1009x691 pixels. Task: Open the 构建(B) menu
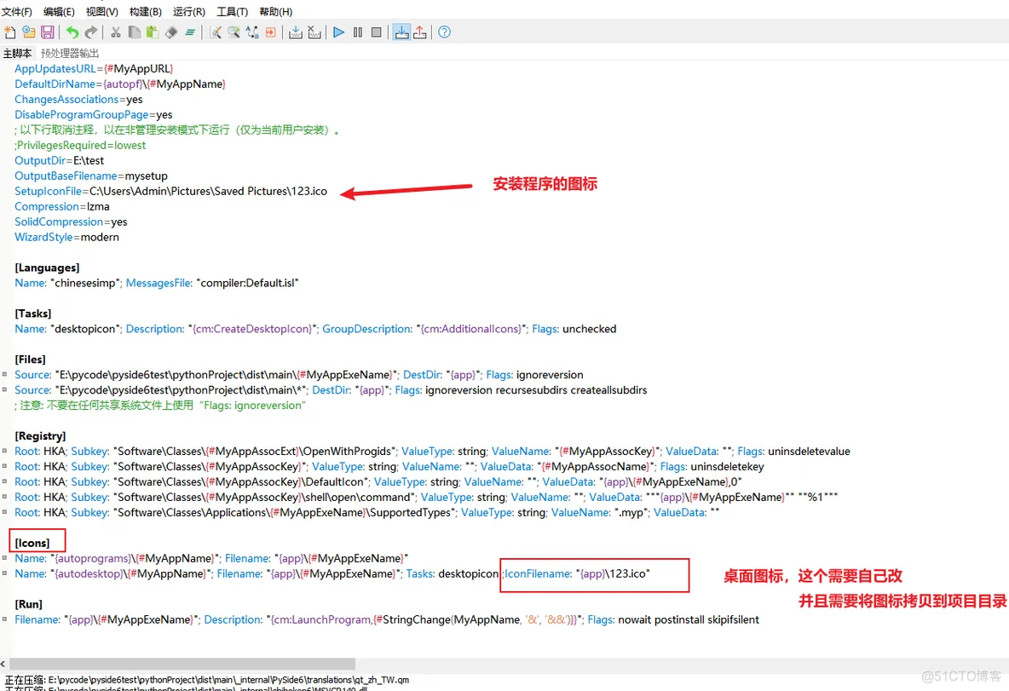146,12
